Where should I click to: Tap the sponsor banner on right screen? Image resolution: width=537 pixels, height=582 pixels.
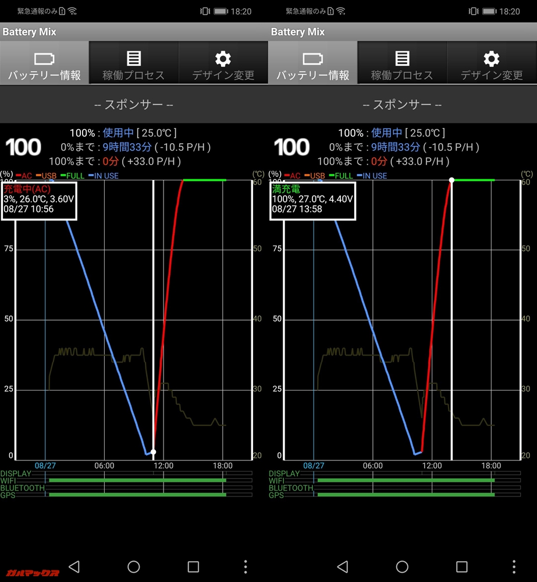[402, 105]
